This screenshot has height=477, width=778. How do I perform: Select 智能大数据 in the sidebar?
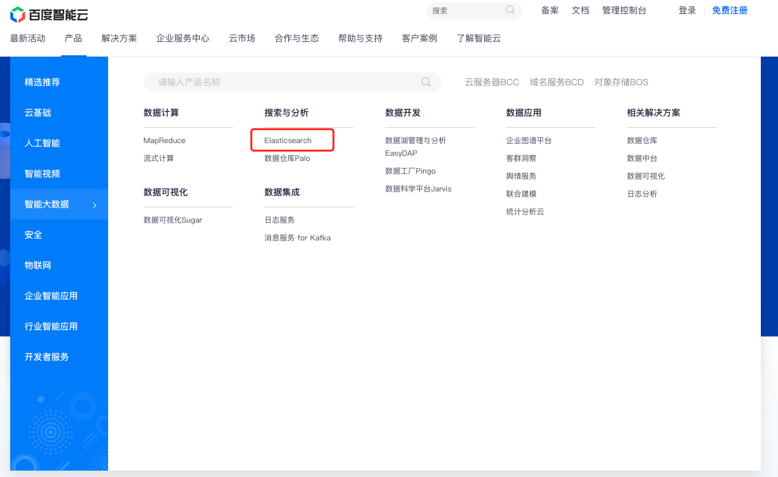(x=59, y=204)
